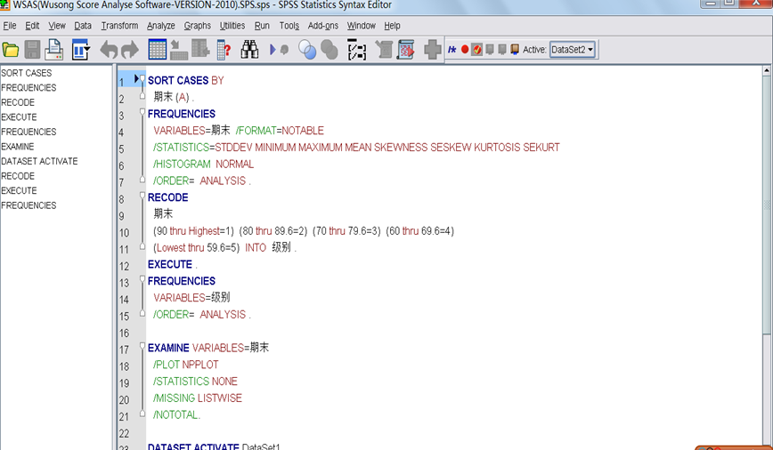773x450 pixels.
Task: Open the Analyze menu
Action: coord(160,26)
